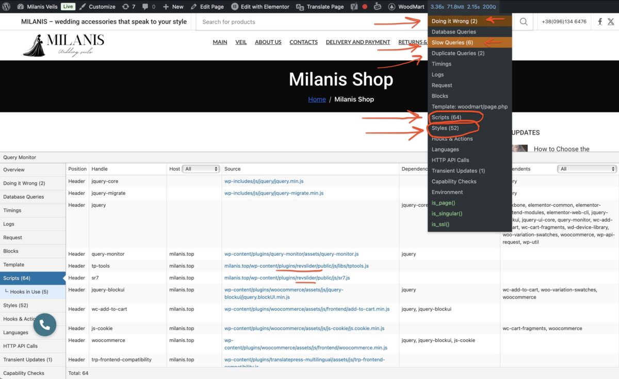Open the updates counter showing 7
The image size is (619, 379).
click(x=128, y=7)
